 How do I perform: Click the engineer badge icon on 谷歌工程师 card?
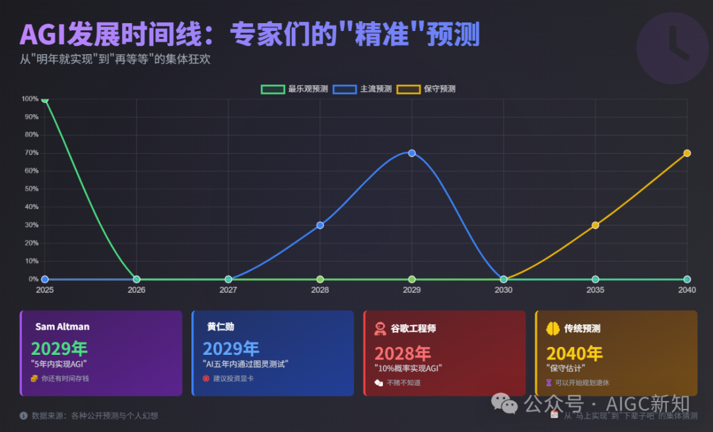click(380, 328)
